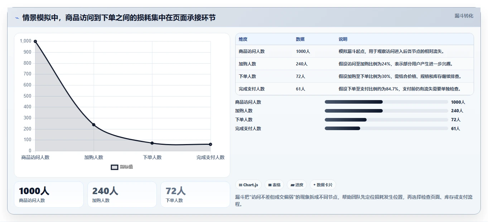Click the description mentioning 84.7%
Image resolution: width=488 pixels, height=222 pixels.
point(400,89)
